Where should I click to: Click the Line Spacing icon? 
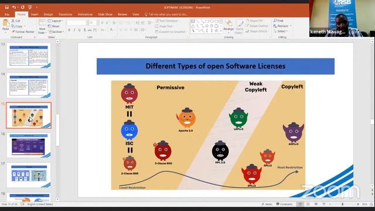pyautogui.click(x=149, y=23)
